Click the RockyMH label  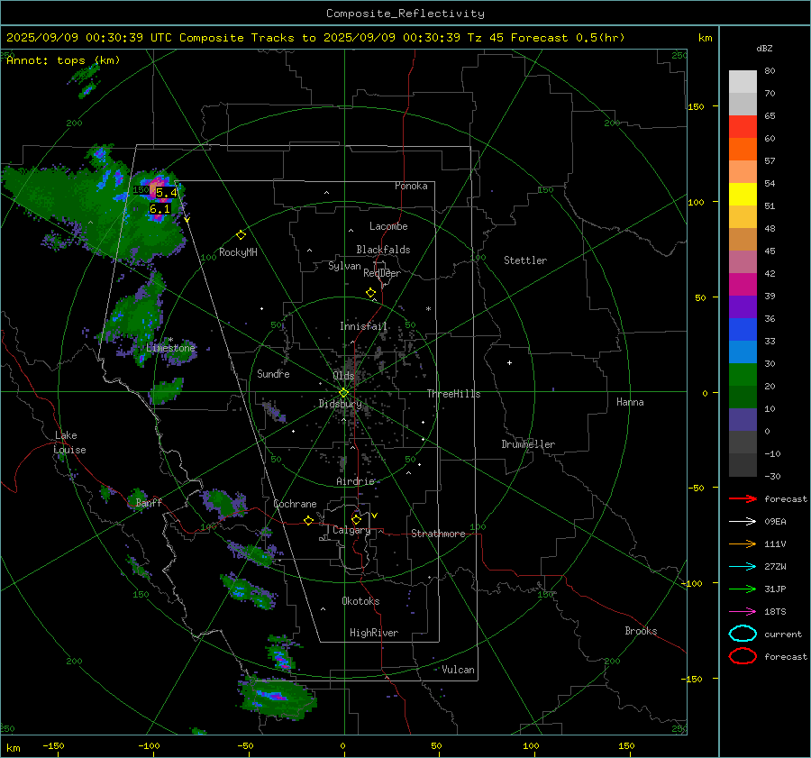[238, 252]
